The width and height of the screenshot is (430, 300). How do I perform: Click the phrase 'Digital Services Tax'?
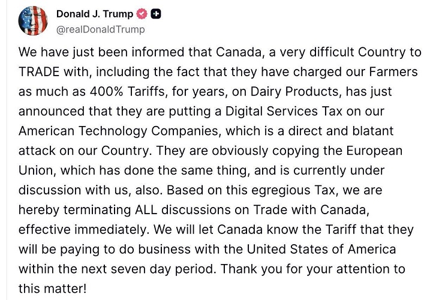[x=284, y=112]
